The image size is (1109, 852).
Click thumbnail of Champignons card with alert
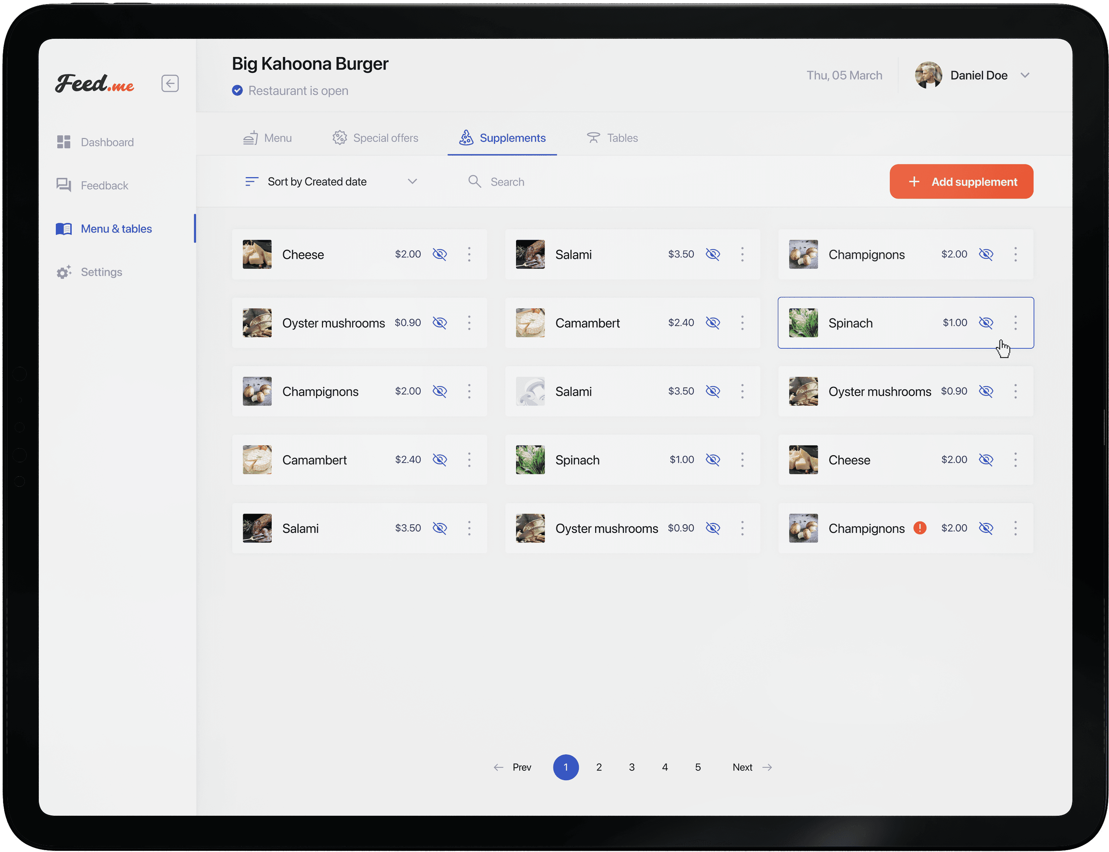(803, 528)
